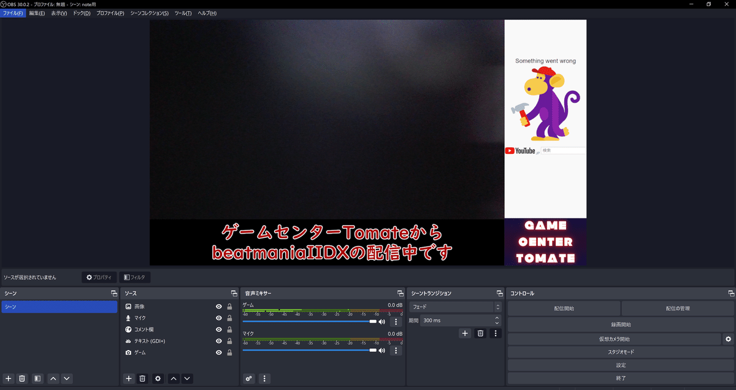
Task: Open the プロファイル(P) menu
Action: (x=110, y=13)
